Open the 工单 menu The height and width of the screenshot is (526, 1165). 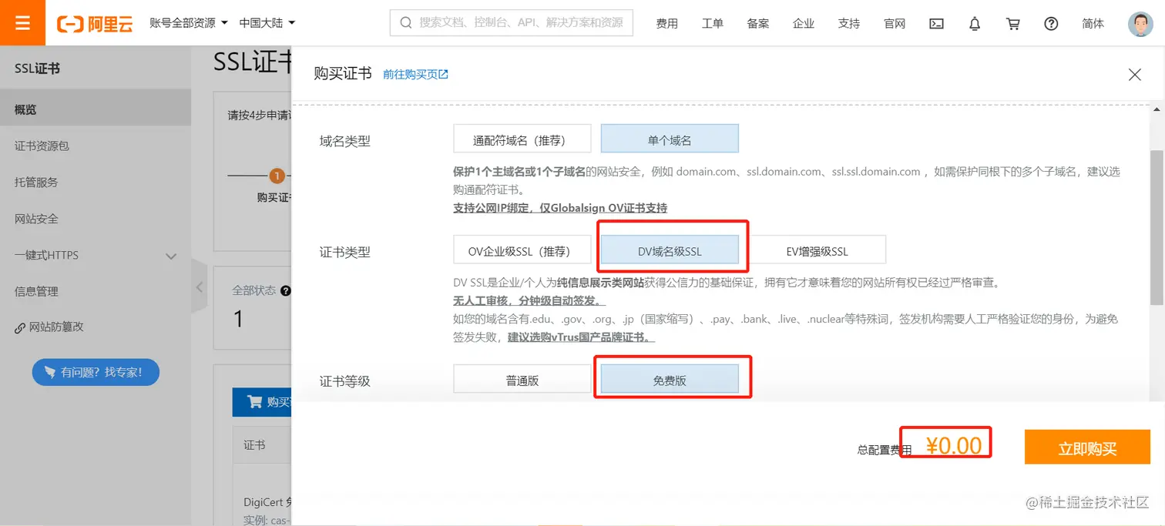point(713,24)
